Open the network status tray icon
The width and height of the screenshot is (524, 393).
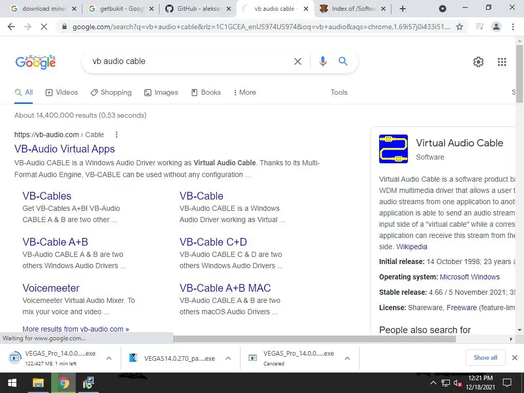point(446,383)
